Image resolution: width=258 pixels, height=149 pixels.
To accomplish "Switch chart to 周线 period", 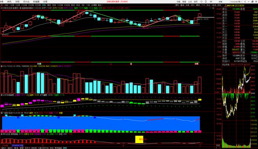I will (x=49, y=5).
